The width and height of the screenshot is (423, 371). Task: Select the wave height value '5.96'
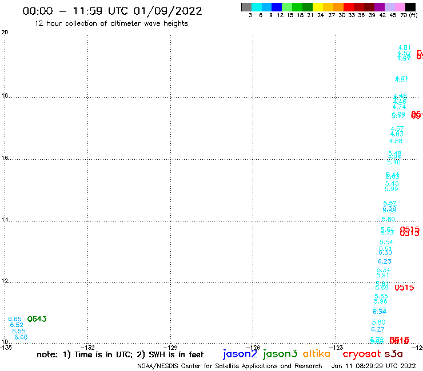381,301
